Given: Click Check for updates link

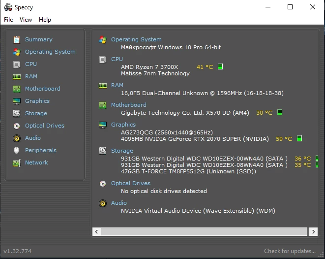Looking at the screenshot, I should click(290, 251).
